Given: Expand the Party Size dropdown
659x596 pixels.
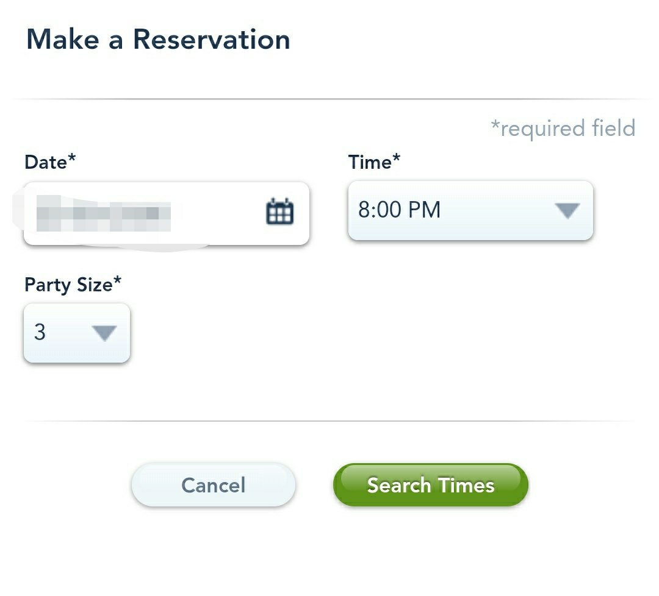Looking at the screenshot, I should coord(76,333).
